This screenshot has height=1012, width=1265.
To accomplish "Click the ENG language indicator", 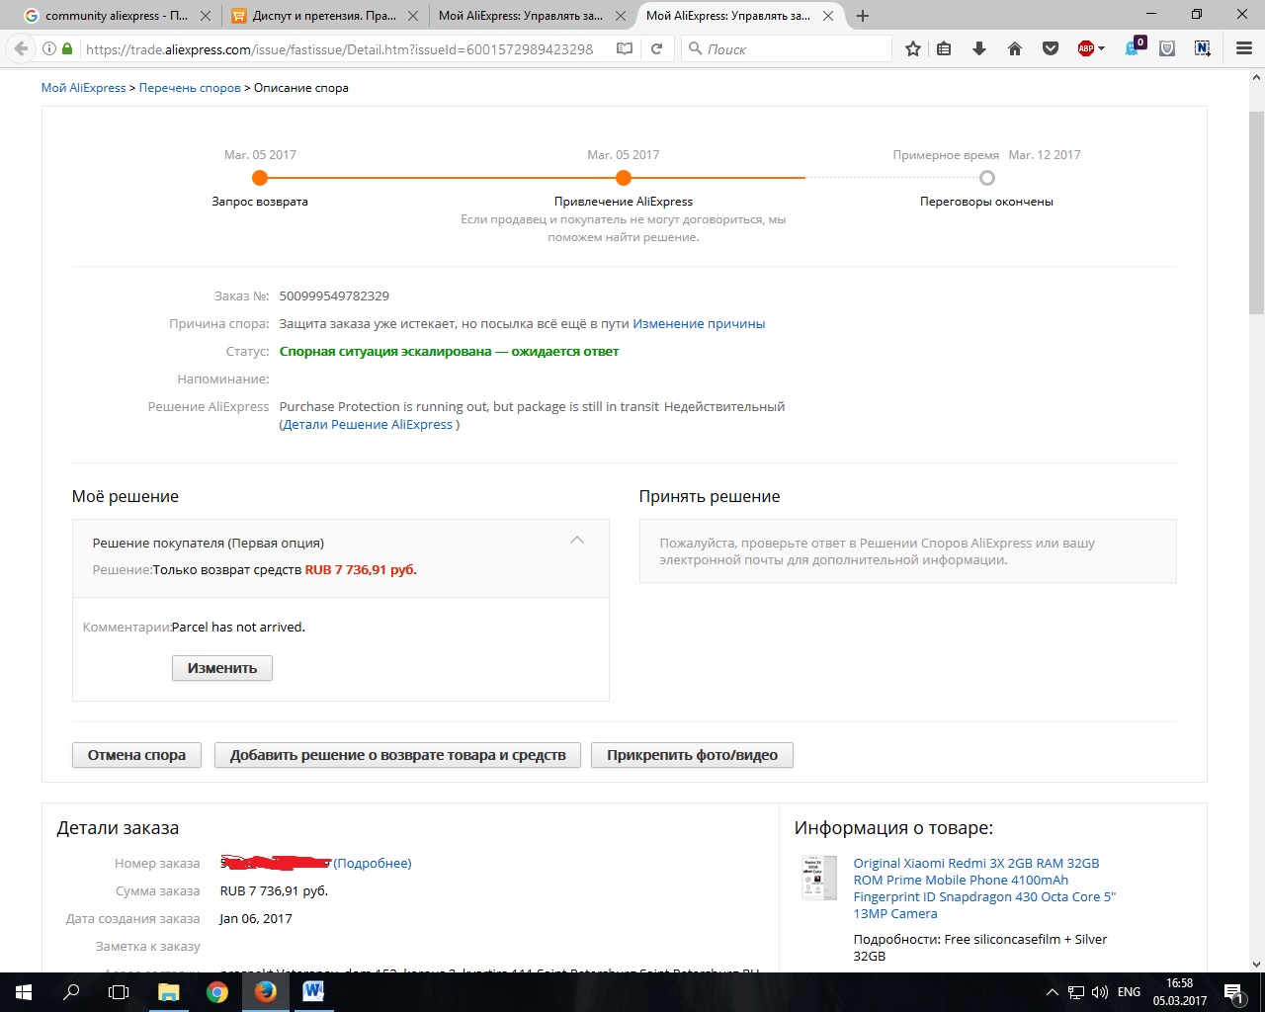I will (1129, 992).
